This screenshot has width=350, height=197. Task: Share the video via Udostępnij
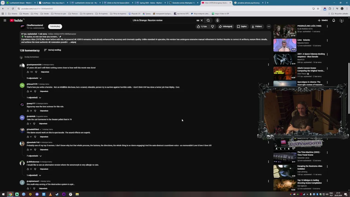tap(226, 27)
